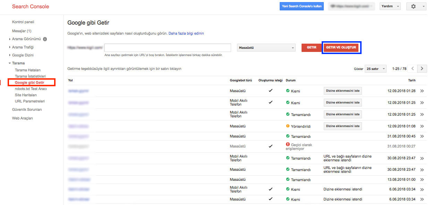
Task: Click green status icon in 13.08.2018 01:00 row
Action: [288, 179]
